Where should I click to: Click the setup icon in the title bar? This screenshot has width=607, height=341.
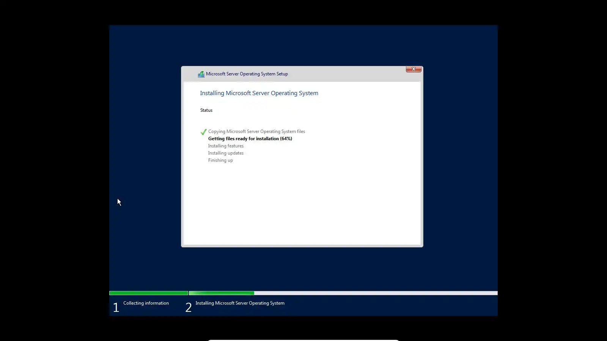click(201, 74)
